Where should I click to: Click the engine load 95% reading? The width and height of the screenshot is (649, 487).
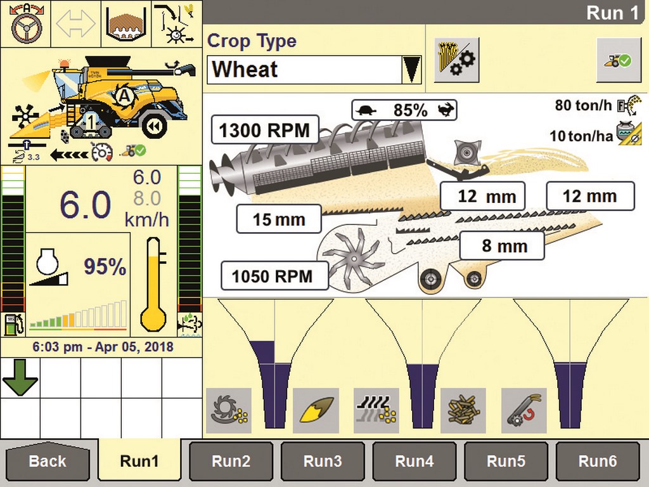point(105,267)
